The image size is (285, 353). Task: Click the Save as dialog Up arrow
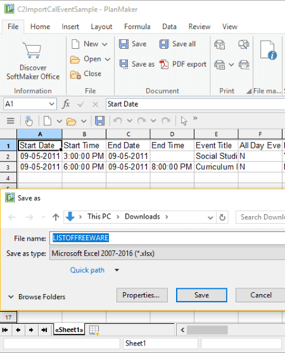pos(56,217)
